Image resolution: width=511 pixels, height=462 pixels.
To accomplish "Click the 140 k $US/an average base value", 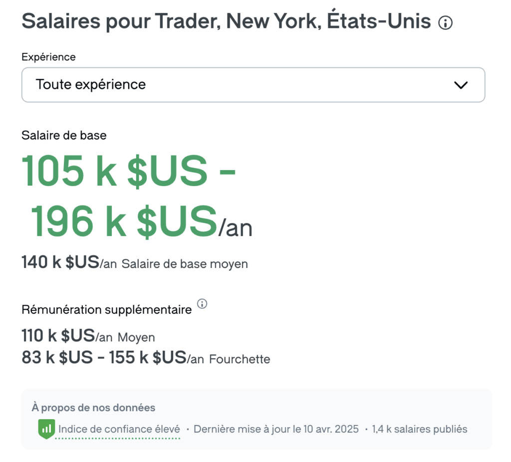I will click(69, 262).
